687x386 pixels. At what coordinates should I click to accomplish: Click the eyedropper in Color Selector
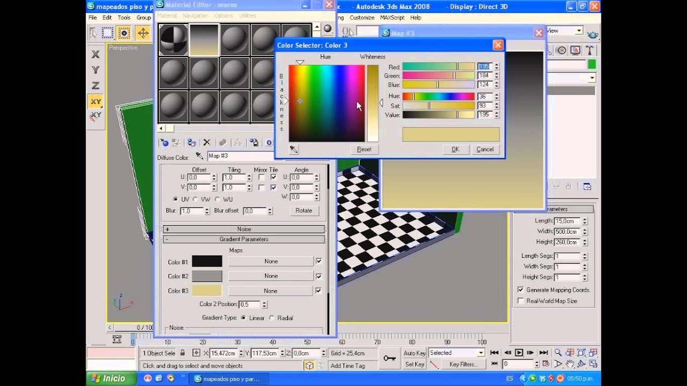click(x=294, y=149)
